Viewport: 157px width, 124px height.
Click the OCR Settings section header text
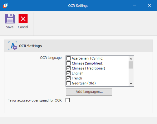click(30, 46)
